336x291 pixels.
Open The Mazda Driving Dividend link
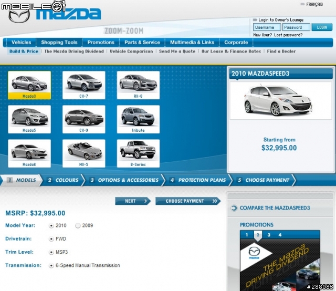tap(74, 51)
